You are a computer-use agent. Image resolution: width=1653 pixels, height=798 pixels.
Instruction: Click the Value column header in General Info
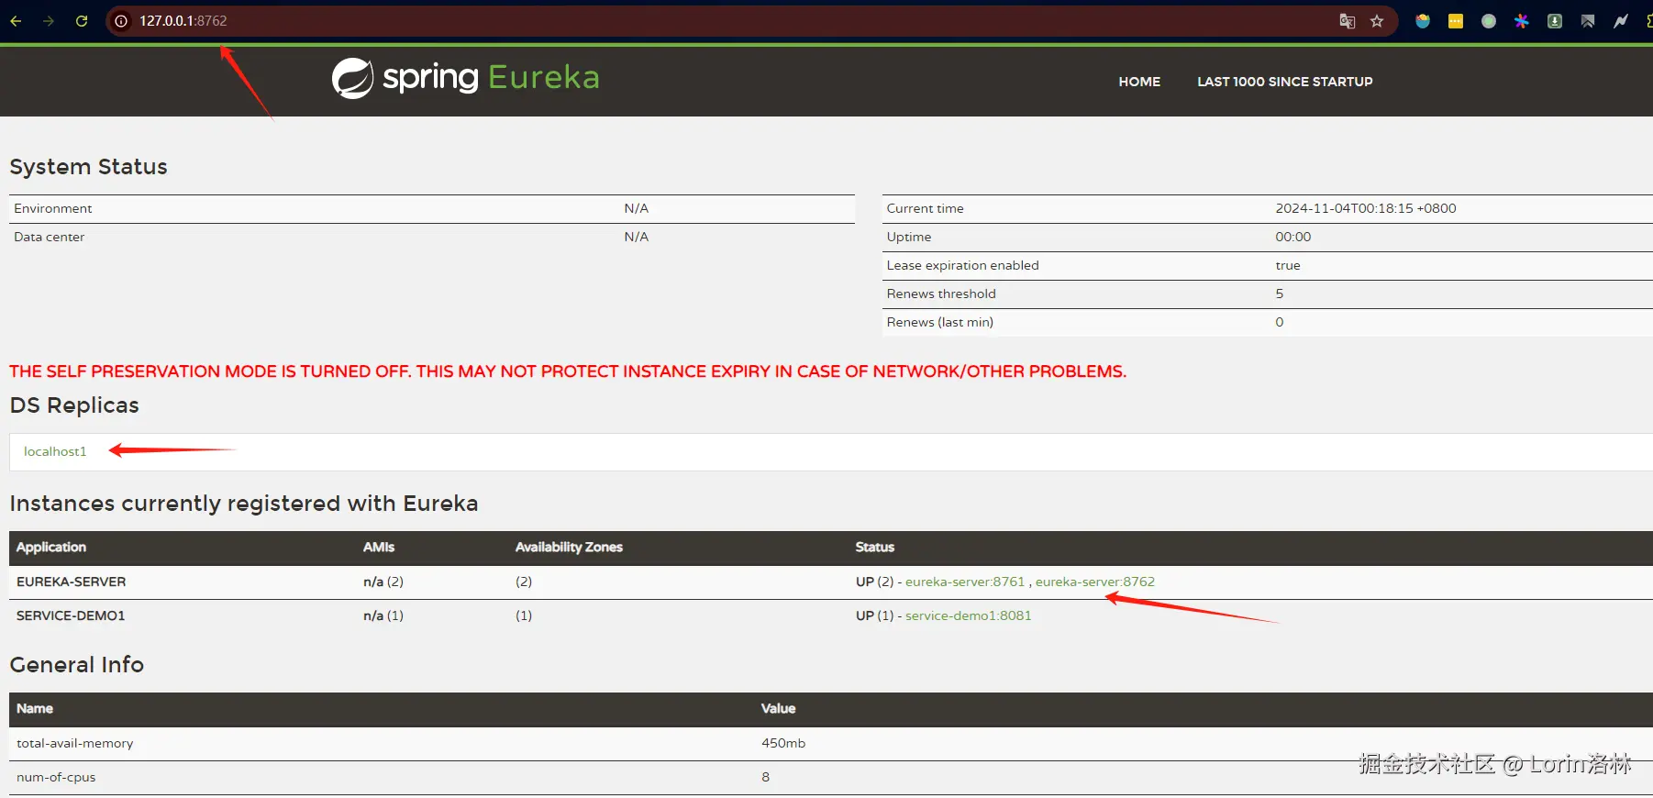pyautogui.click(x=779, y=708)
